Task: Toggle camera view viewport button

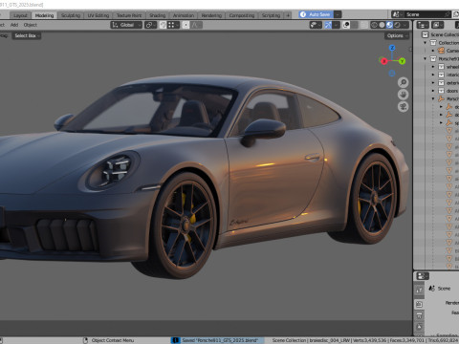Action: [404, 106]
